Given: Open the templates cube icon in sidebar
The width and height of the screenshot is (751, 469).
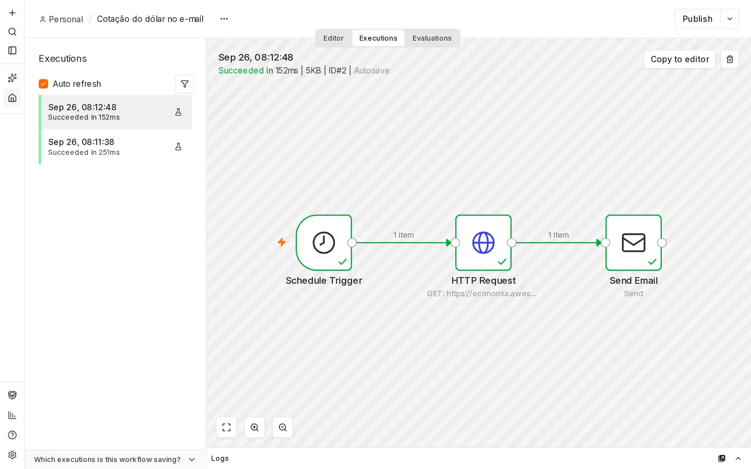Looking at the screenshot, I should click(x=12, y=395).
